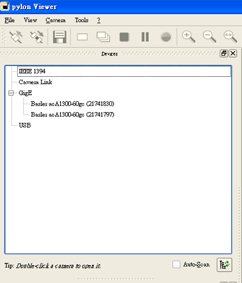
Task: Select the USB tree item
Action: click(24, 125)
